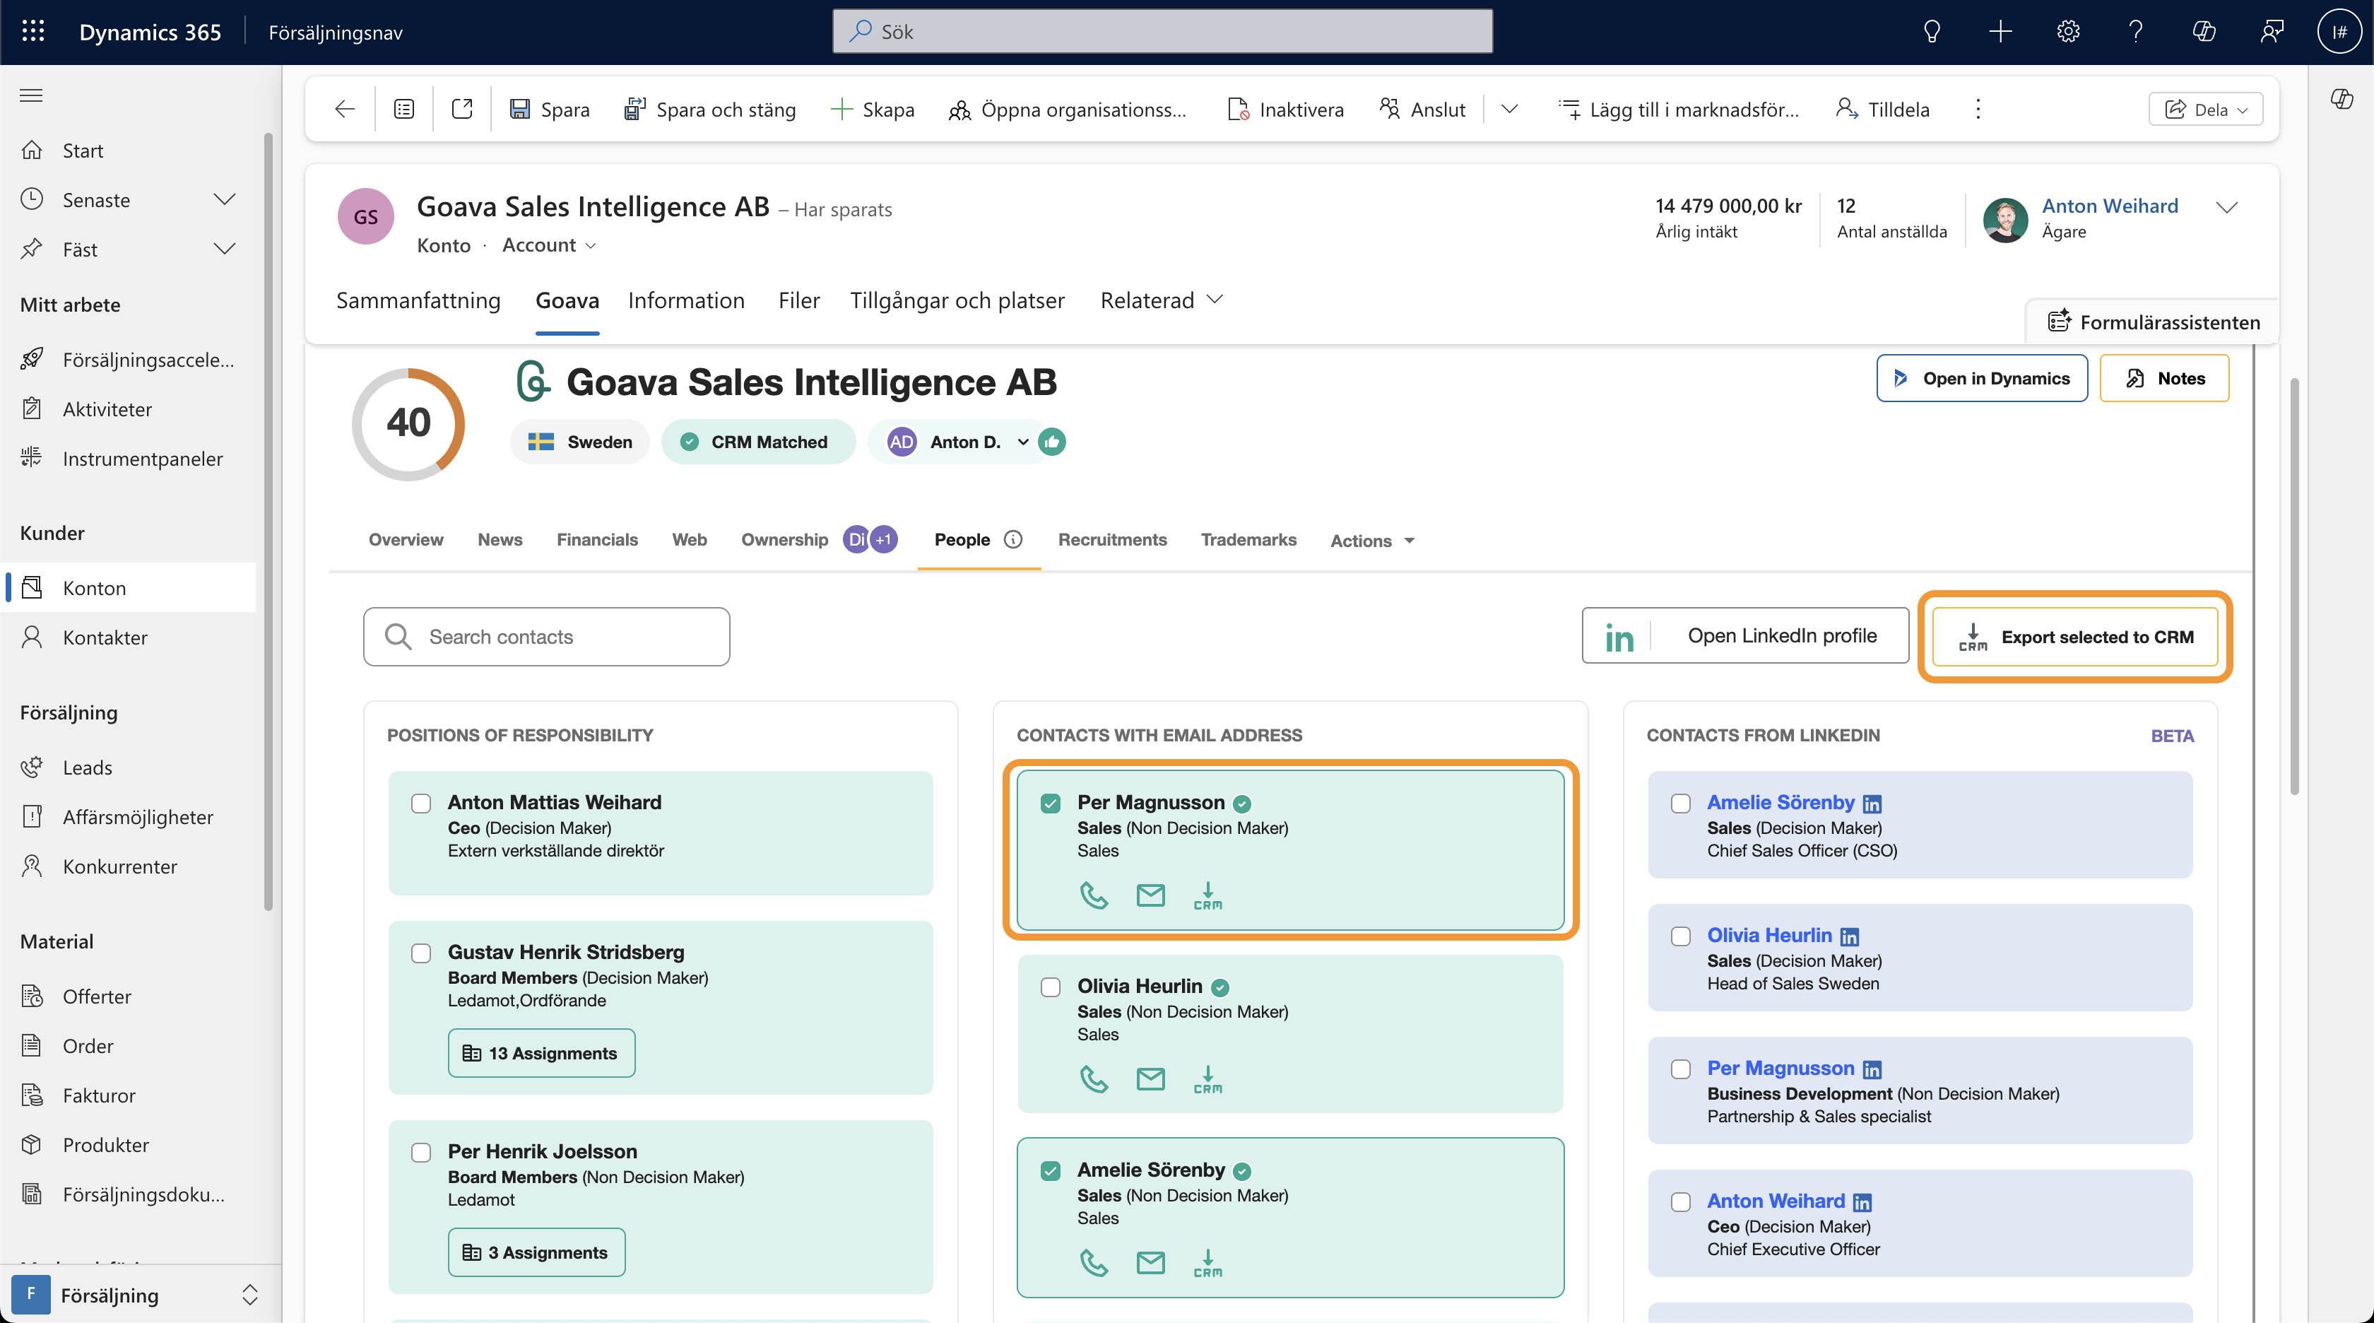This screenshot has height=1323, width=2374.
Task: Expand the Senaste section chevron
Action: point(225,199)
